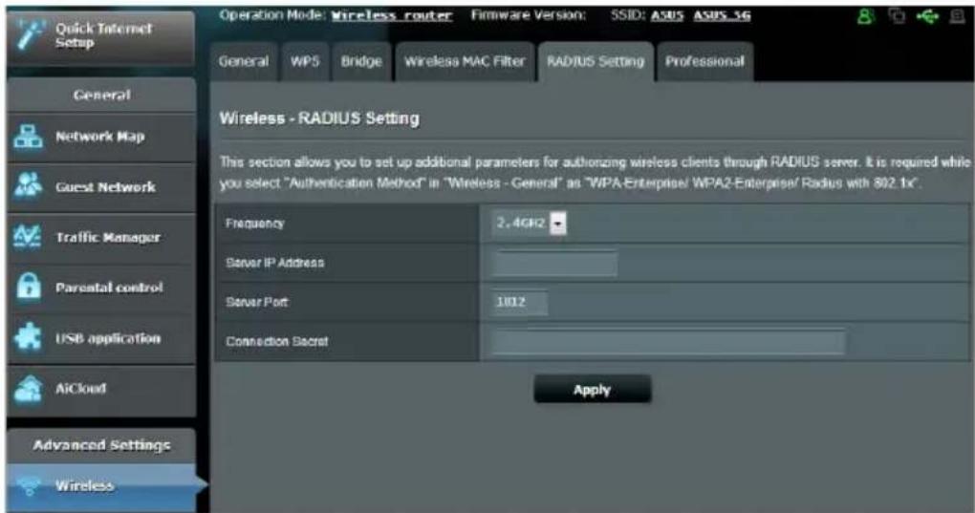Click the Parental control padlock icon
Viewport: 975px width, 513px height.
click(28, 287)
